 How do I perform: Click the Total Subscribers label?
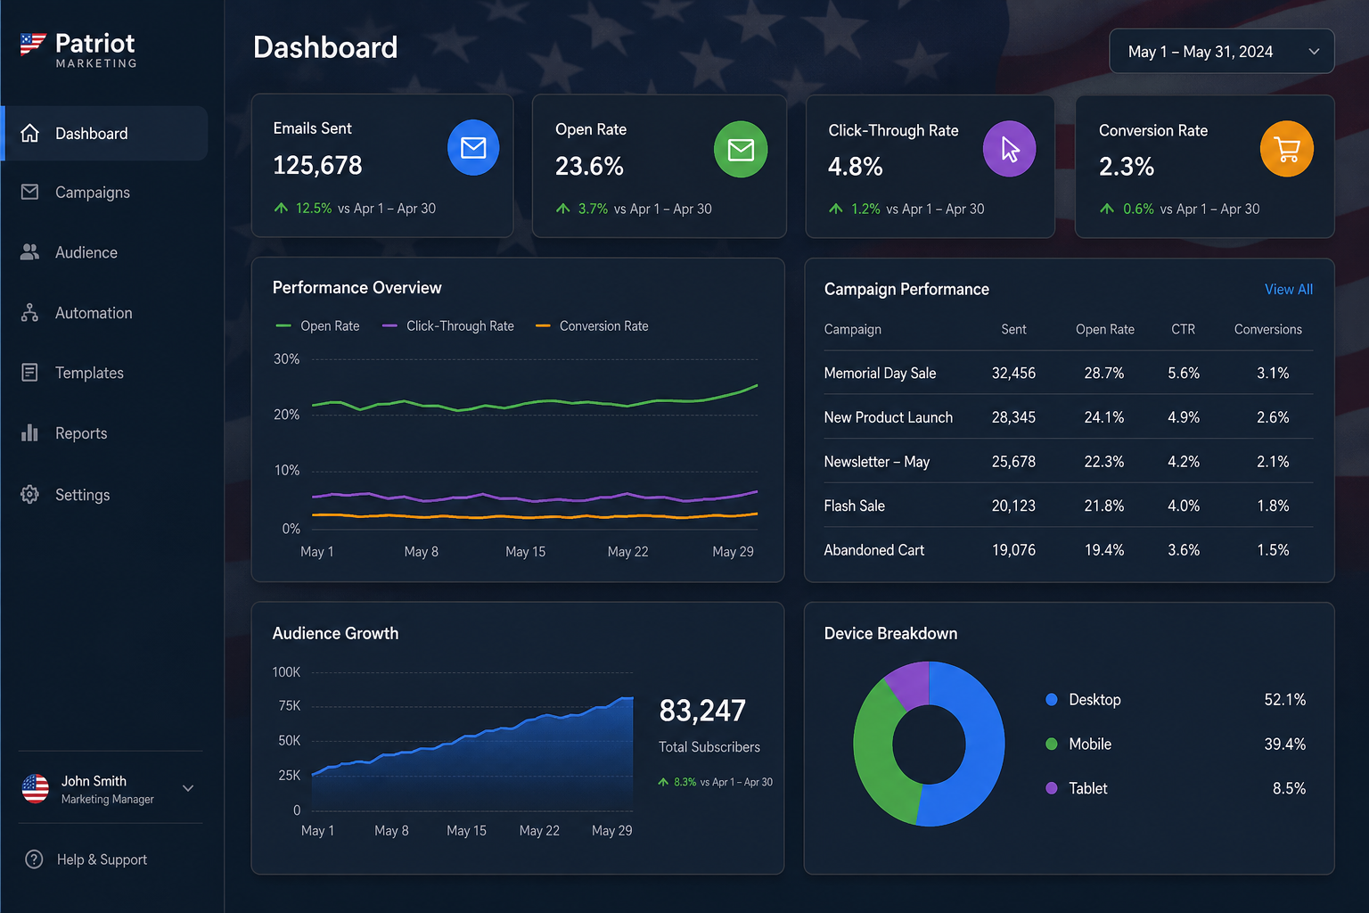(x=709, y=747)
